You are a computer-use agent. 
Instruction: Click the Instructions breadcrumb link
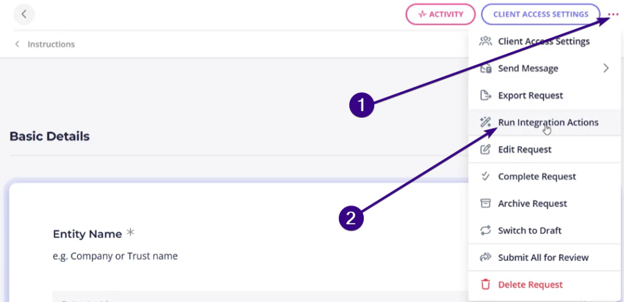pyautogui.click(x=51, y=44)
